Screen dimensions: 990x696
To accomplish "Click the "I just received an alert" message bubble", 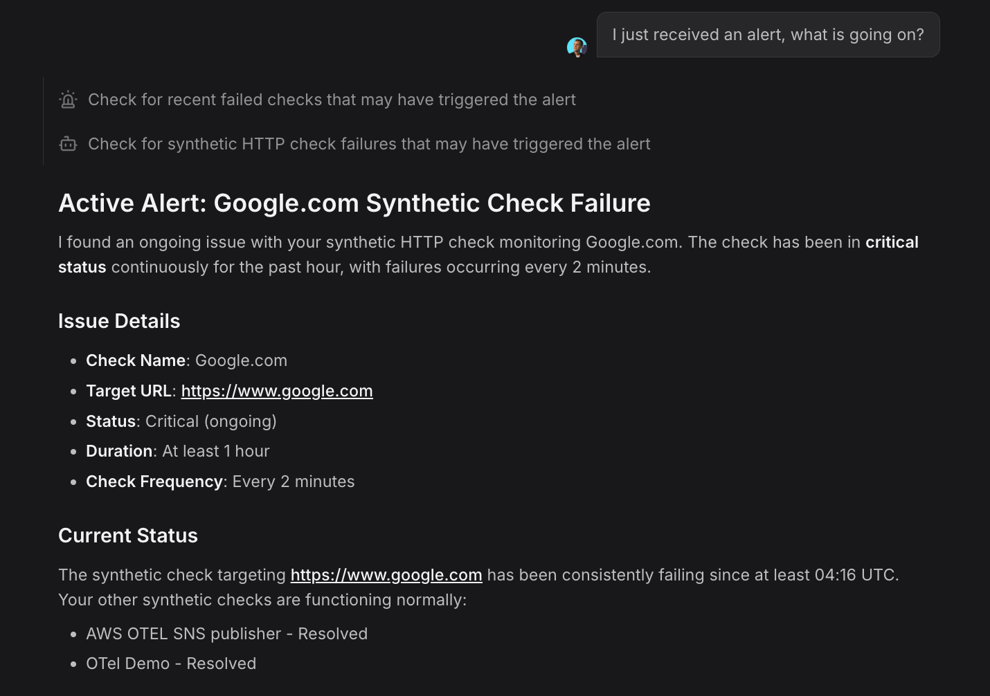I will click(768, 35).
